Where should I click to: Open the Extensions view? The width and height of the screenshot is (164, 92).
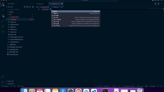coord(3,26)
